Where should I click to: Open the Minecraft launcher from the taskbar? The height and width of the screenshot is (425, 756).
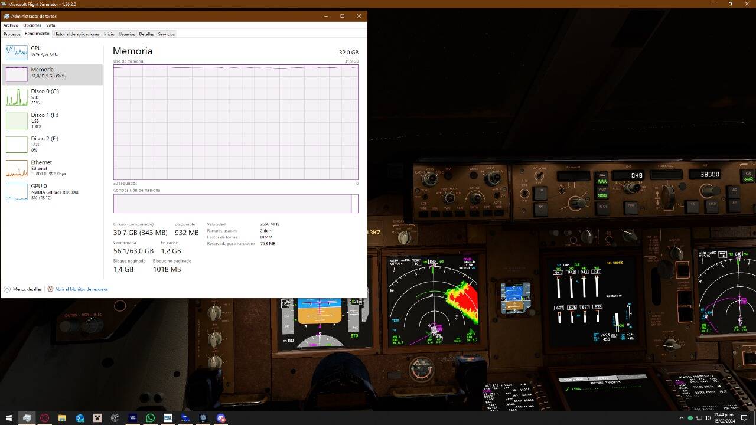point(97,418)
